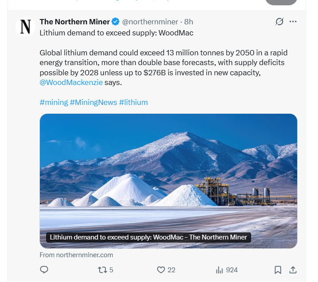Share the post via share icon
Screen dimensions: 318x282
[x=293, y=270]
